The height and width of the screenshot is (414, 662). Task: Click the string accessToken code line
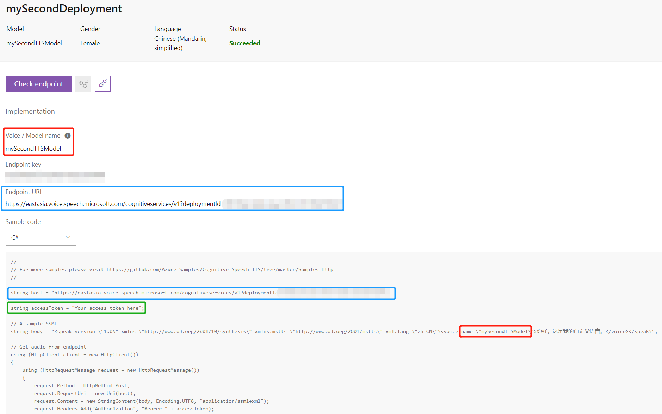77,308
